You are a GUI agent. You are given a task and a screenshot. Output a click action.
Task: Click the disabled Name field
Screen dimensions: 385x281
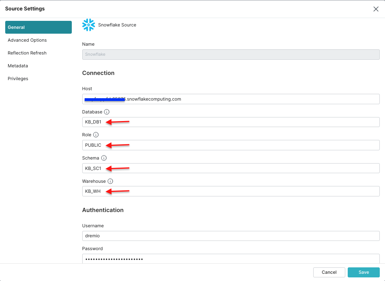pyautogui.click(x=231, y=55)
